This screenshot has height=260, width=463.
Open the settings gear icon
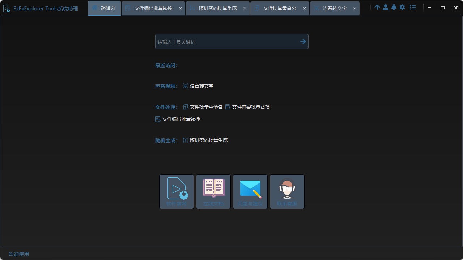[x=402, y=7]
